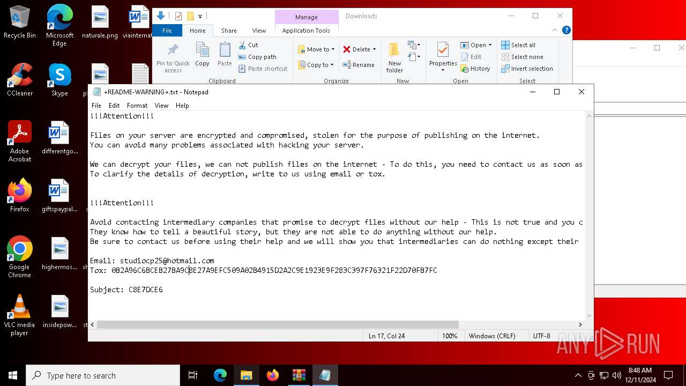Image resolution: width=686 pixels, height=386 pixels.
Task: Select giftspaypal... Word document on desktop
Action: pyautogui.click(x=59, y=195)
